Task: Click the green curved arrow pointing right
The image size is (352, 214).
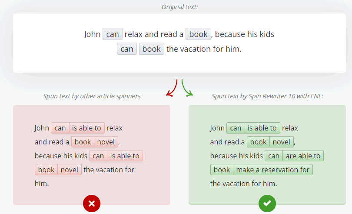Action: click(x=186, y=87)
